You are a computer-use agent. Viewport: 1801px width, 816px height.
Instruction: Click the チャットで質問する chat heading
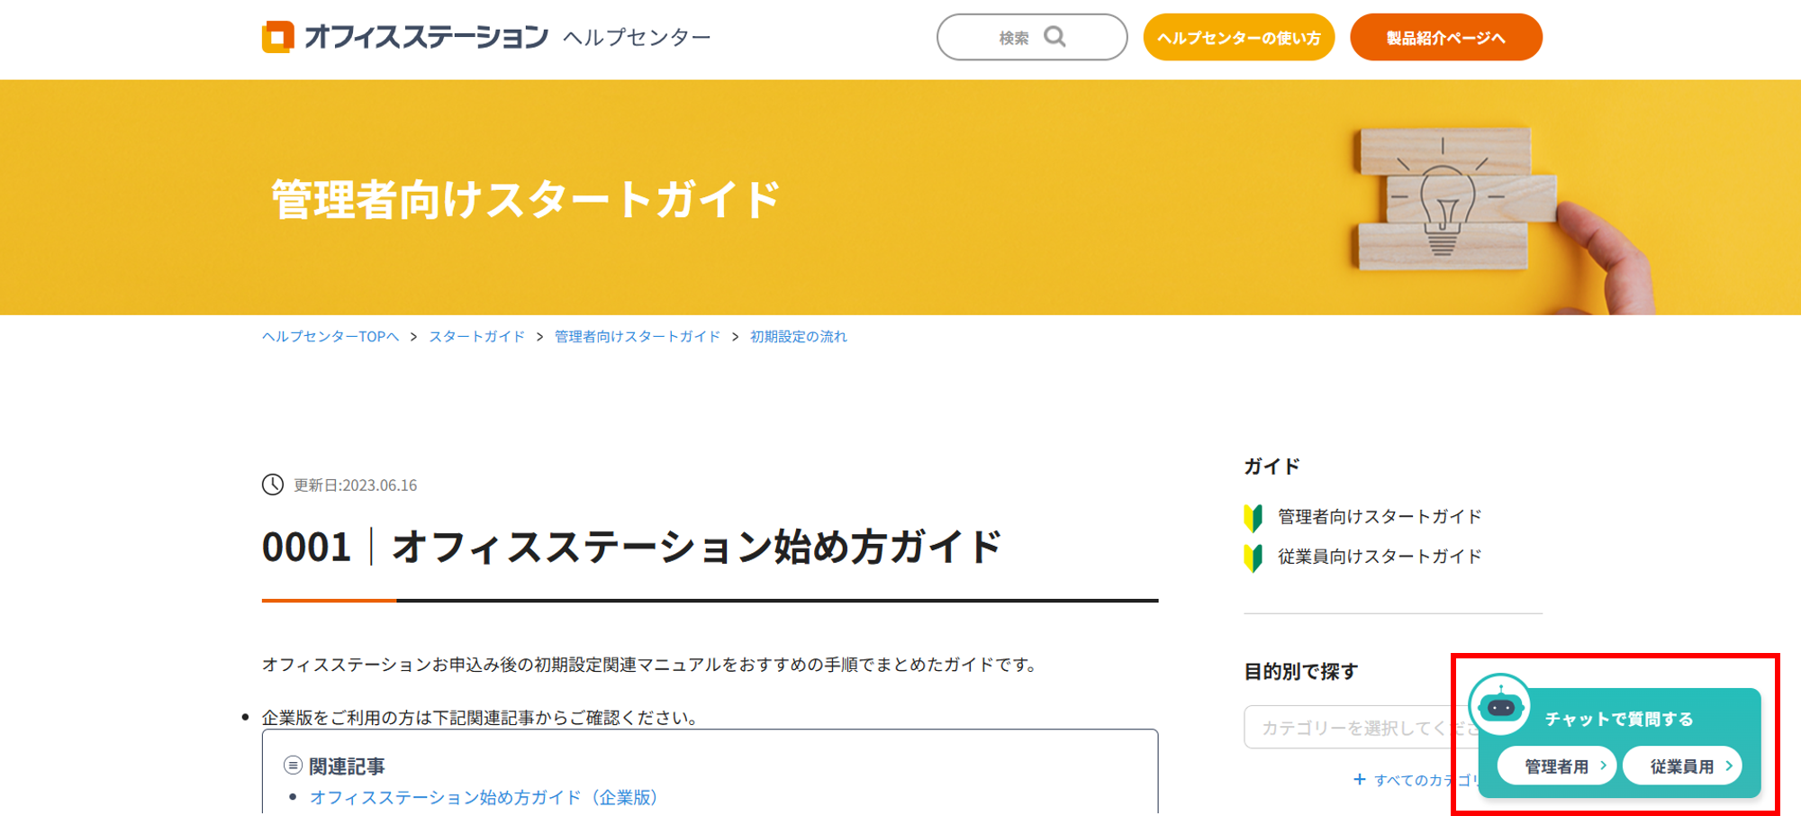[x=1619, y=719]
